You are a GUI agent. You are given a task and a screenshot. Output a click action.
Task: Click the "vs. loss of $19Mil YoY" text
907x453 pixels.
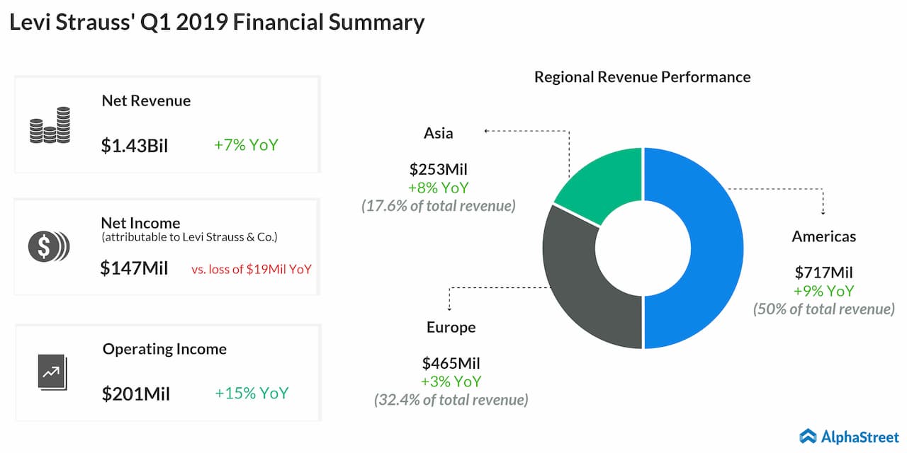point(252,269)
